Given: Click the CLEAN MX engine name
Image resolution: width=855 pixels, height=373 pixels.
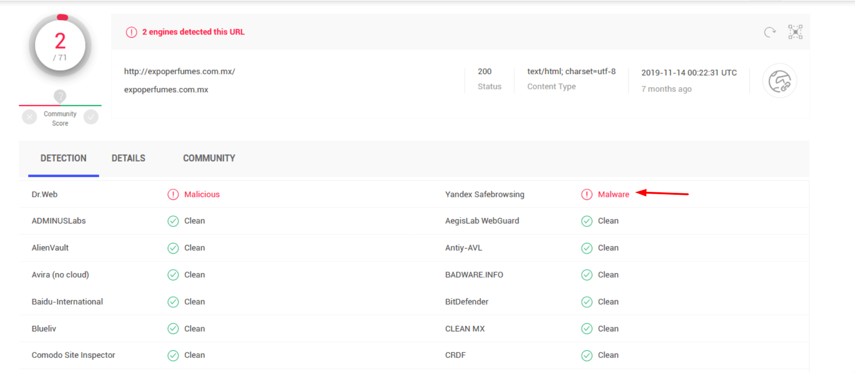Looking at the screenshot, I should pos(465,329).
